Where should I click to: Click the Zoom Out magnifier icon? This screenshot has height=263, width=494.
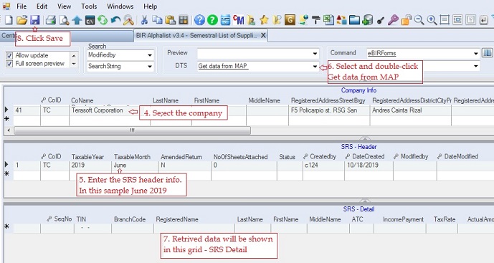419,21
